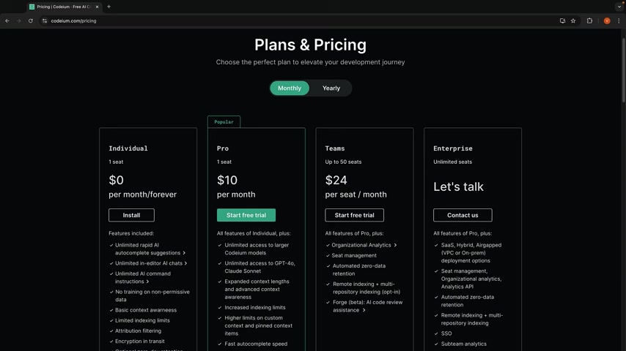Open a new browser tab
Screen dimensions: 626x351
(x=108, y=7)
